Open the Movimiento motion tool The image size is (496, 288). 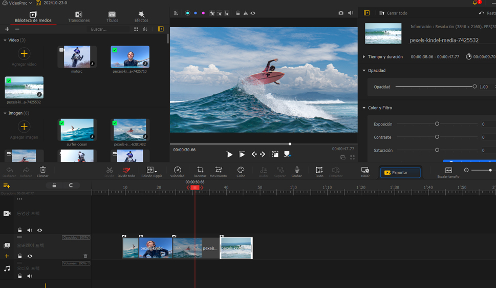218,172
